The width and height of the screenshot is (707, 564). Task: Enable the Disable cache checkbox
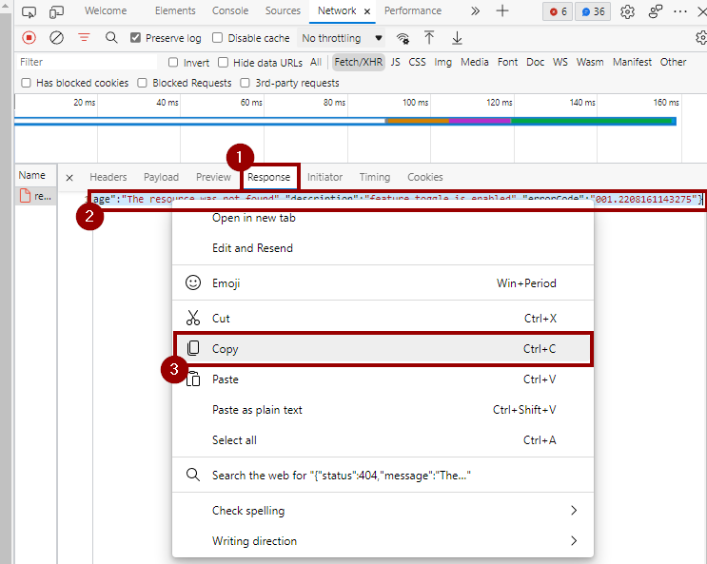(218, 38)
